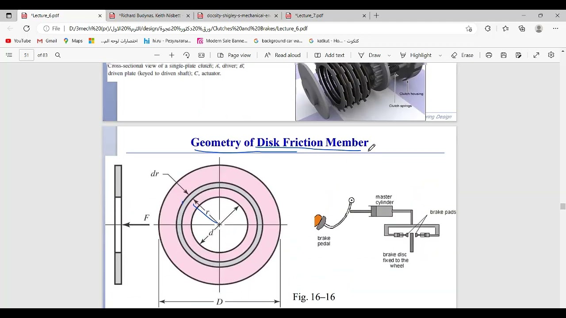Open the user profile icon
Image resolution: width=566 pixels, height=318 pixels.
tap(539, 28)
